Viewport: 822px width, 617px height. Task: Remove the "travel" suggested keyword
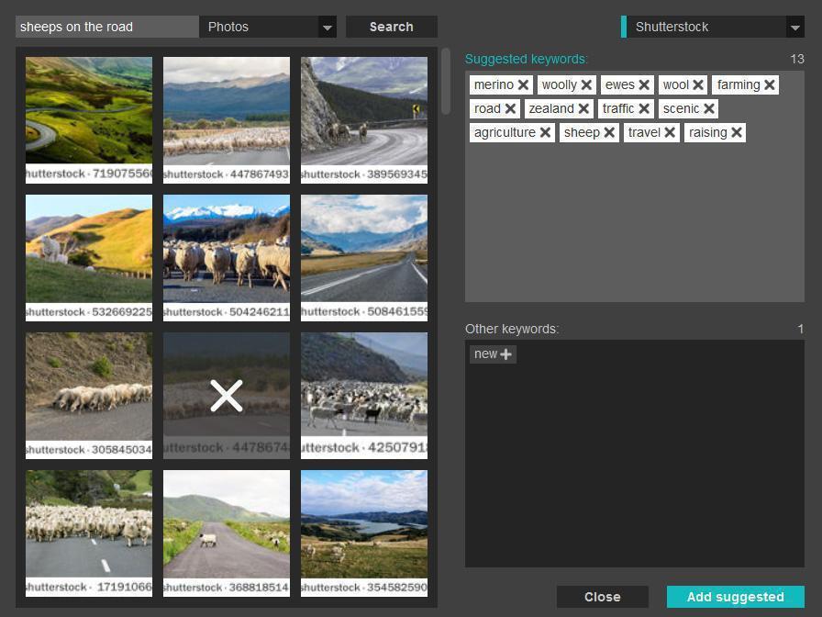click(x=671, y=132)
